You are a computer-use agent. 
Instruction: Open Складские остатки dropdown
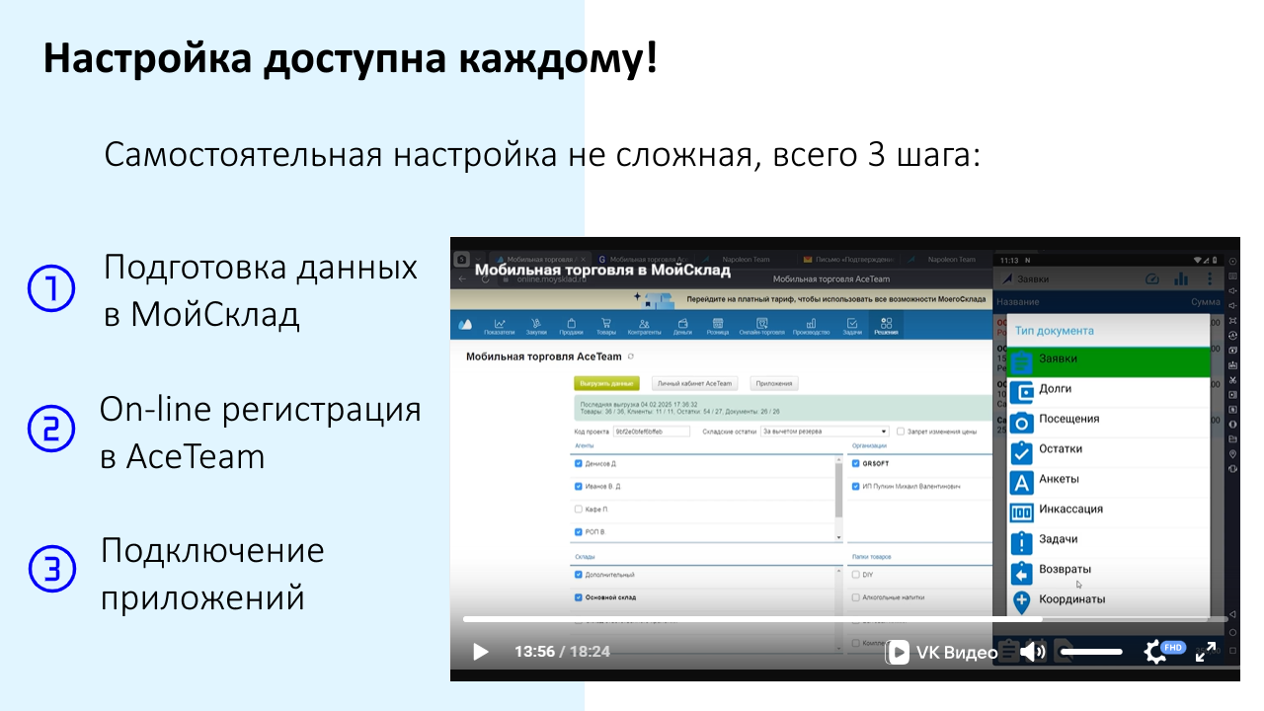pos(825,432)
